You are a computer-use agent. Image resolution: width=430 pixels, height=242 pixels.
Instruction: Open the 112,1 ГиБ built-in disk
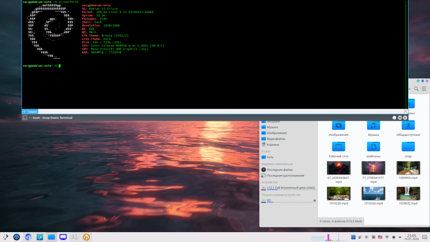pyautogui.click(x=291, y=188)
